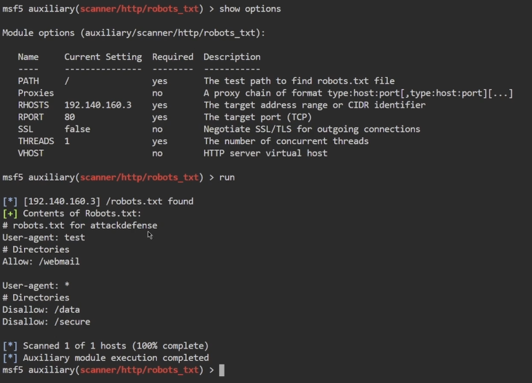
Task: Click the "User-agent: test" line
Action: point(43,238)
